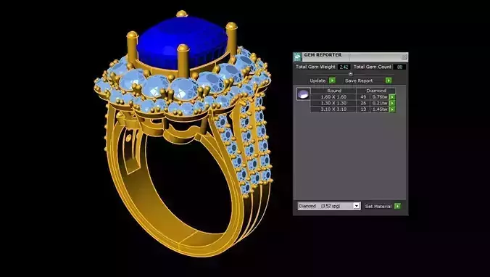Click green arrow for 1.60 X 1.60 row
Image resolution: width=490 pixels, height=277 pixels.
(x=392, y=97)
